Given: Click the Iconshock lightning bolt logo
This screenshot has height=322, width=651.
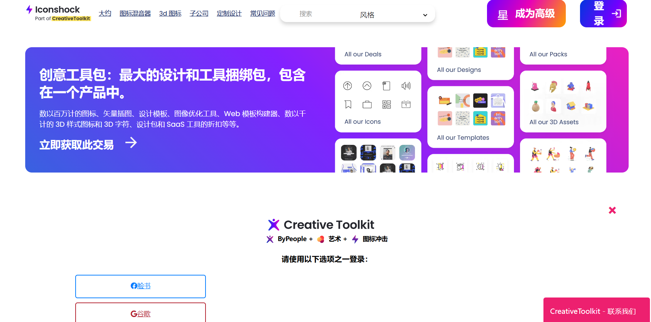Looking at the screenshot, I should pyautogui.click(x=29, y=10).
